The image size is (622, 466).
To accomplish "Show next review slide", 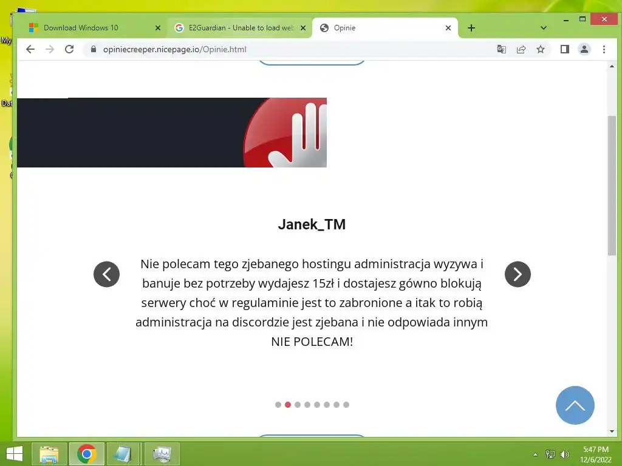I will (x=518, y=274).
